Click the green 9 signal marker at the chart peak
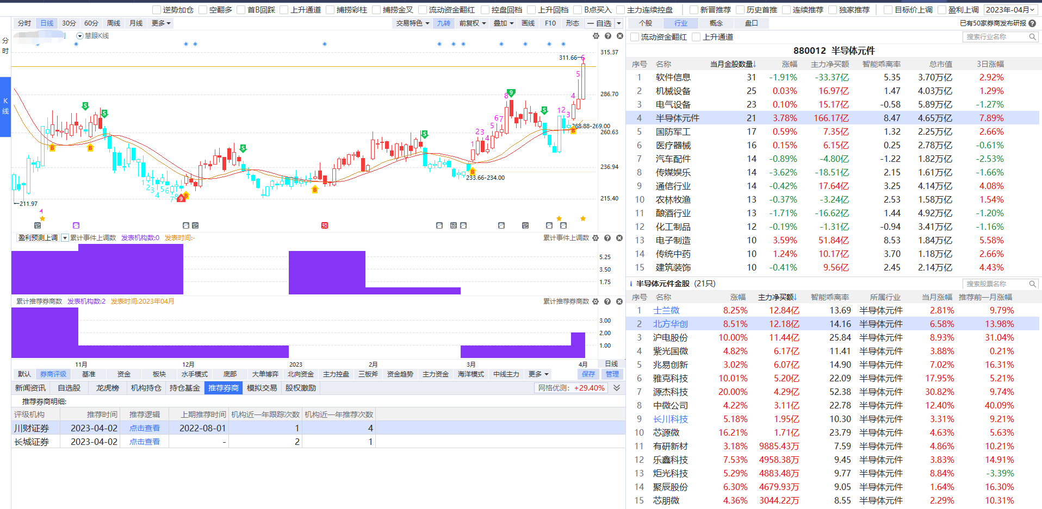1042x509 pixels. pyautogui.click(x=511, y=92)
